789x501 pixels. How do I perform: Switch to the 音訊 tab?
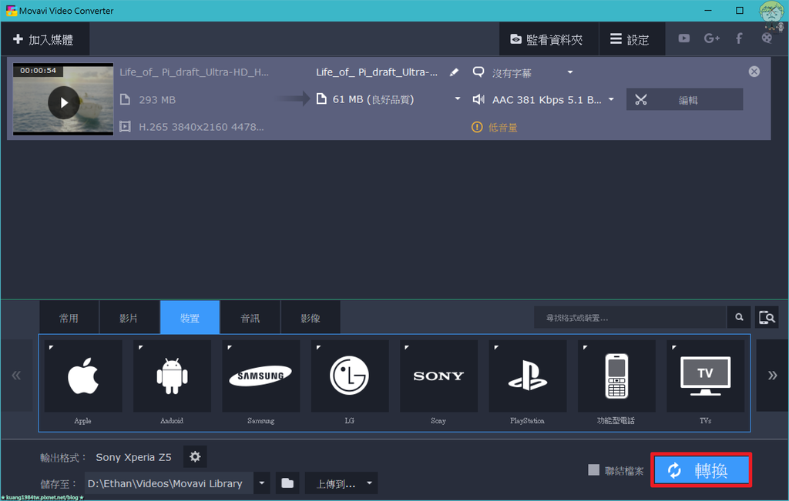tap(250, 318)
